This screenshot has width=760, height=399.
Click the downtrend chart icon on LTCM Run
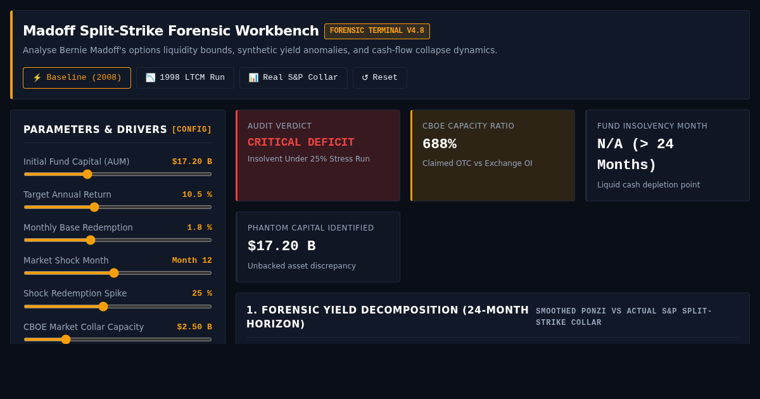[151, 78]
